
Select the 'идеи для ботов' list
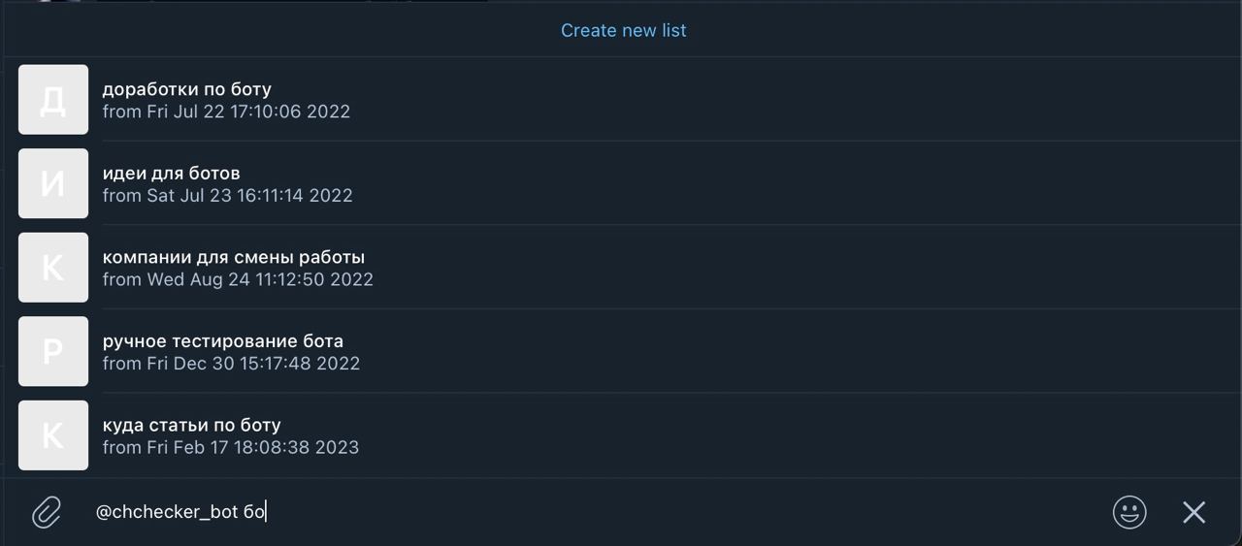tap(621, 183)
